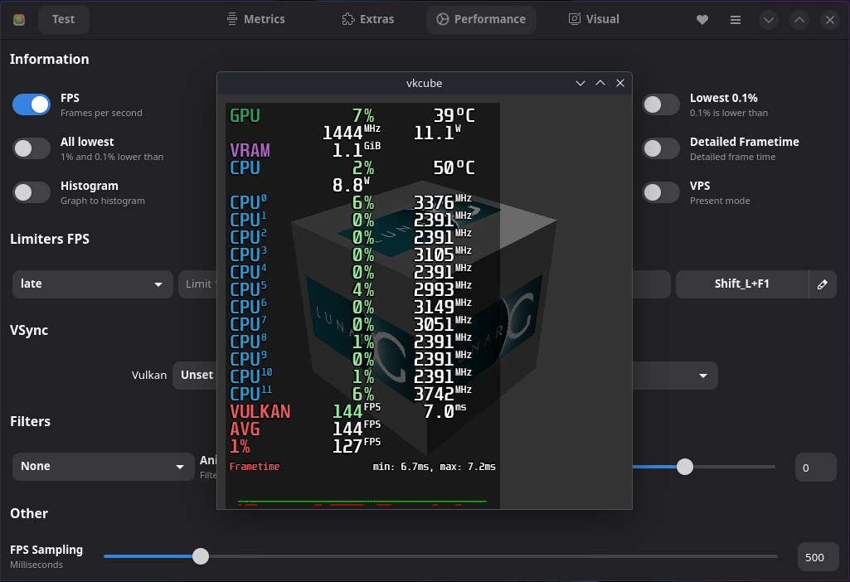
Task: Turn on the Histogram switch
Action: click(x=32, y=192)
